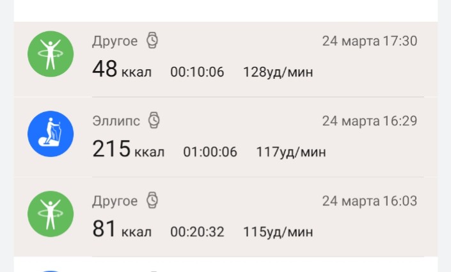Tap watch icon next to 16:03 Другое
Screen dimensions: 451x272
[x=152, y=201]
